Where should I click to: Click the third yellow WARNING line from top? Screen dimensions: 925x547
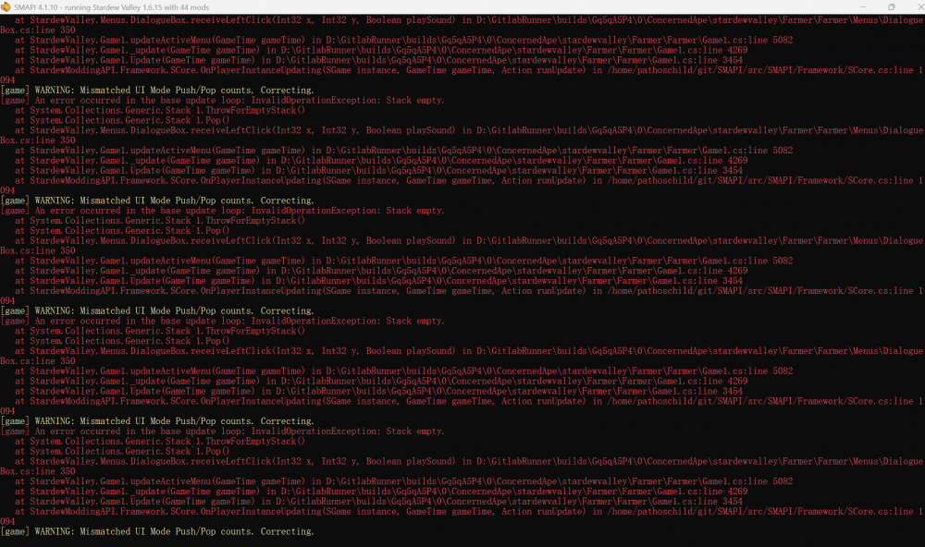[157, 311]
